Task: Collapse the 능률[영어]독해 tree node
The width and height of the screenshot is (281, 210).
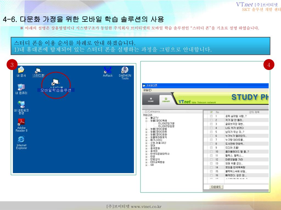Action: coord(147,121)
